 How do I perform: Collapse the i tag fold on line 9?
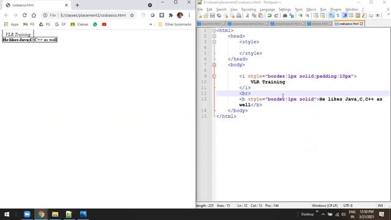pyautogui.click(x=214, y=76)
